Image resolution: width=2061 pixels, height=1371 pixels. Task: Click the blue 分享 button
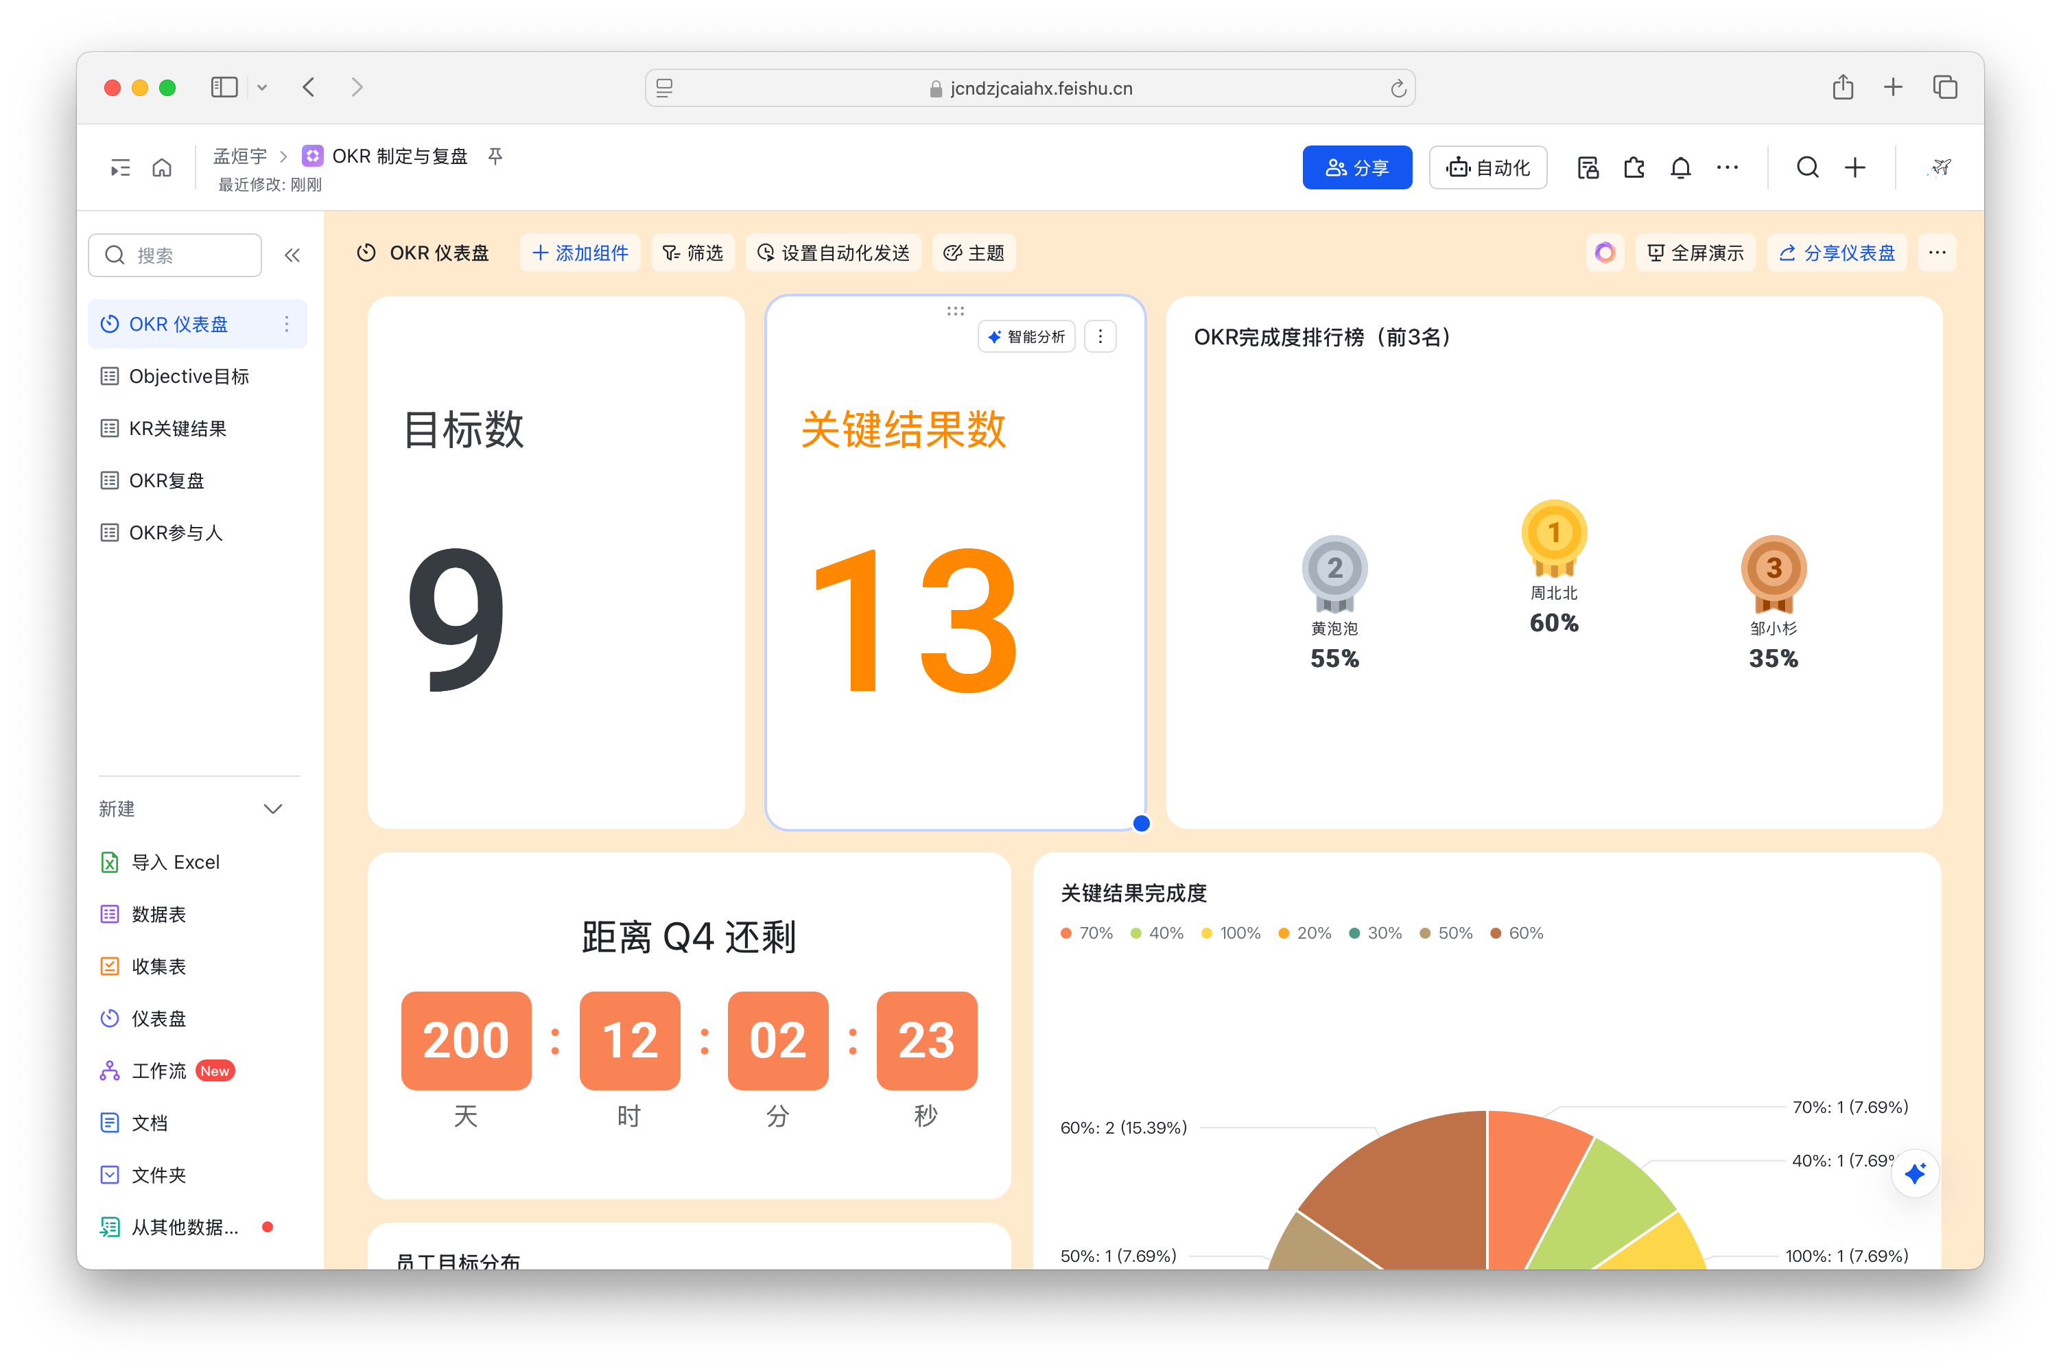1356,167
